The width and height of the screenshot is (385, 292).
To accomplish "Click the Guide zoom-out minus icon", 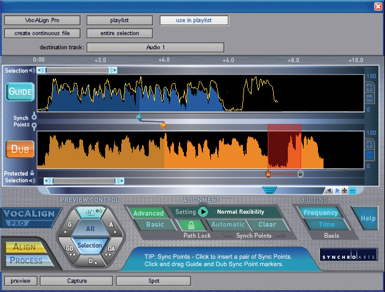I will (369, 99).
